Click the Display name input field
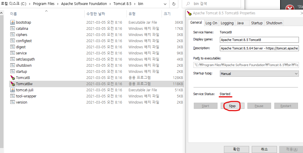The height and width of the screenshot is (153, 303). click(x=259, y=40)
